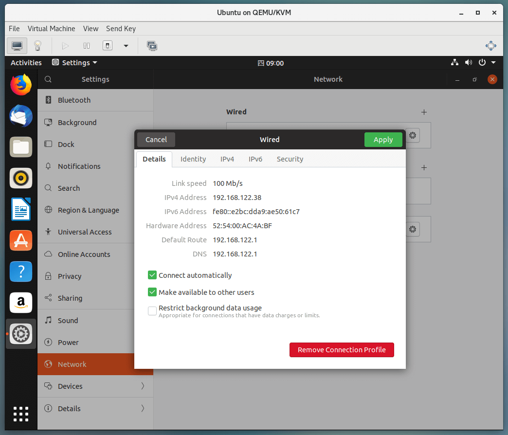Select Bluetooth in the settings sidebar

click(74, 100)
